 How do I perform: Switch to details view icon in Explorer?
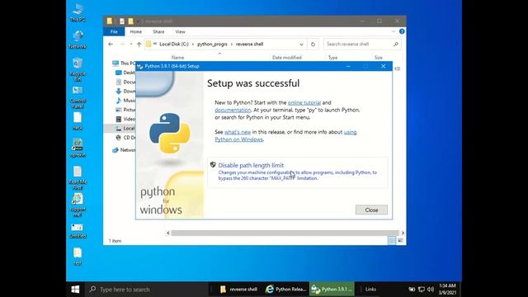[392, 240]
